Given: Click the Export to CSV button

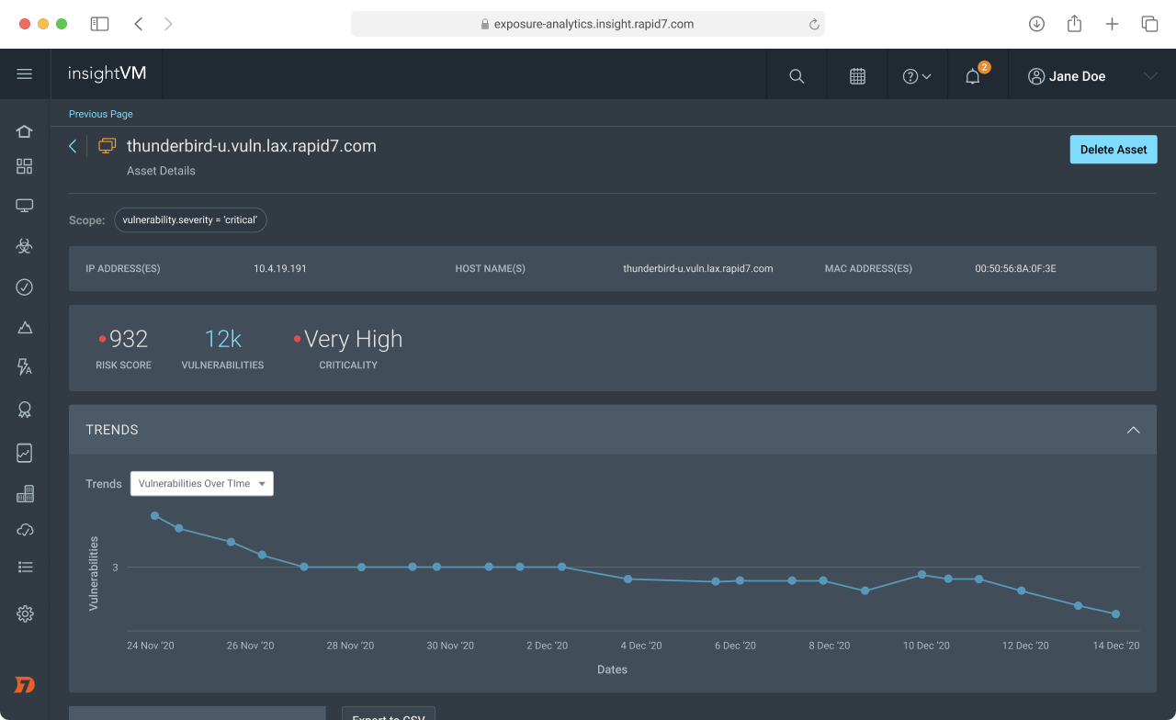Looking at the screenshot, I should tap(389, 714).
